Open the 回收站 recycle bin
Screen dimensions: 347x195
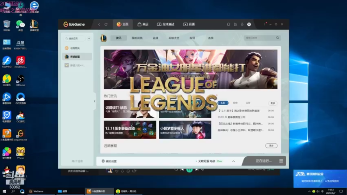[x=7, y=26]
